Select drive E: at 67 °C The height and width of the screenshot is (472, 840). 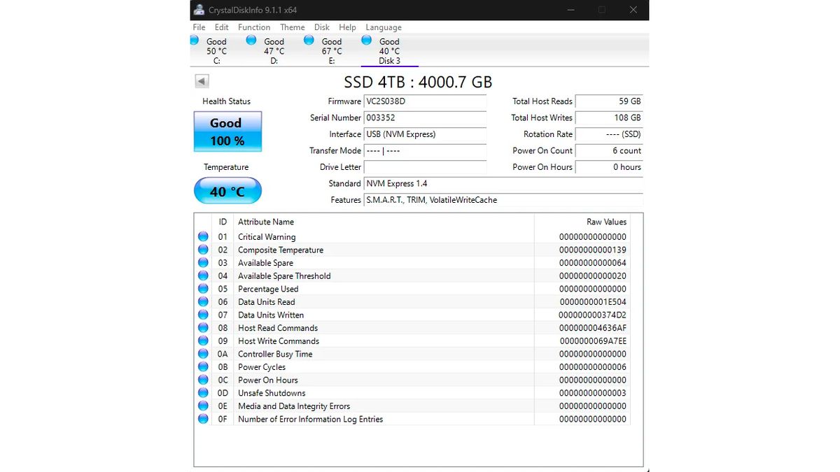pyautogui.click(x=331, y=51)
